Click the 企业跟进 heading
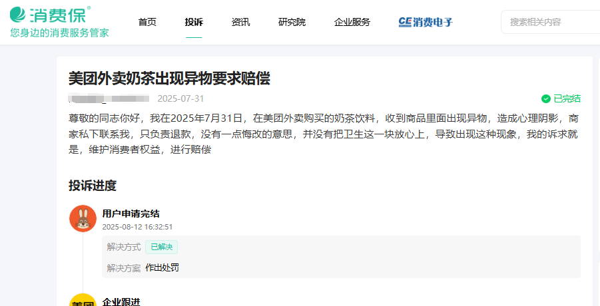The height and width of the screenshot is (306, 600). coord(121,302)
